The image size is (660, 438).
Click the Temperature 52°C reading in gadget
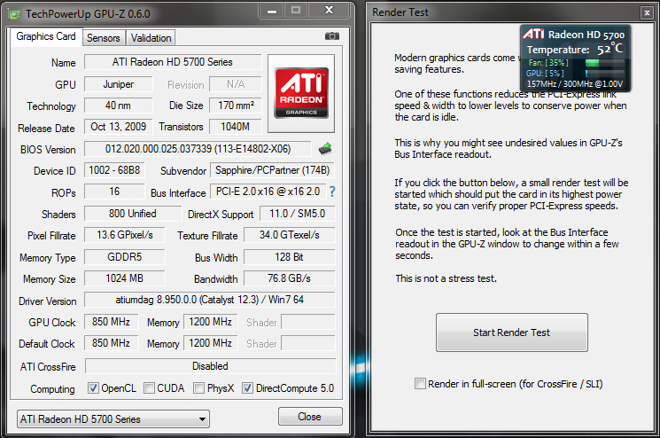(610, 49)
